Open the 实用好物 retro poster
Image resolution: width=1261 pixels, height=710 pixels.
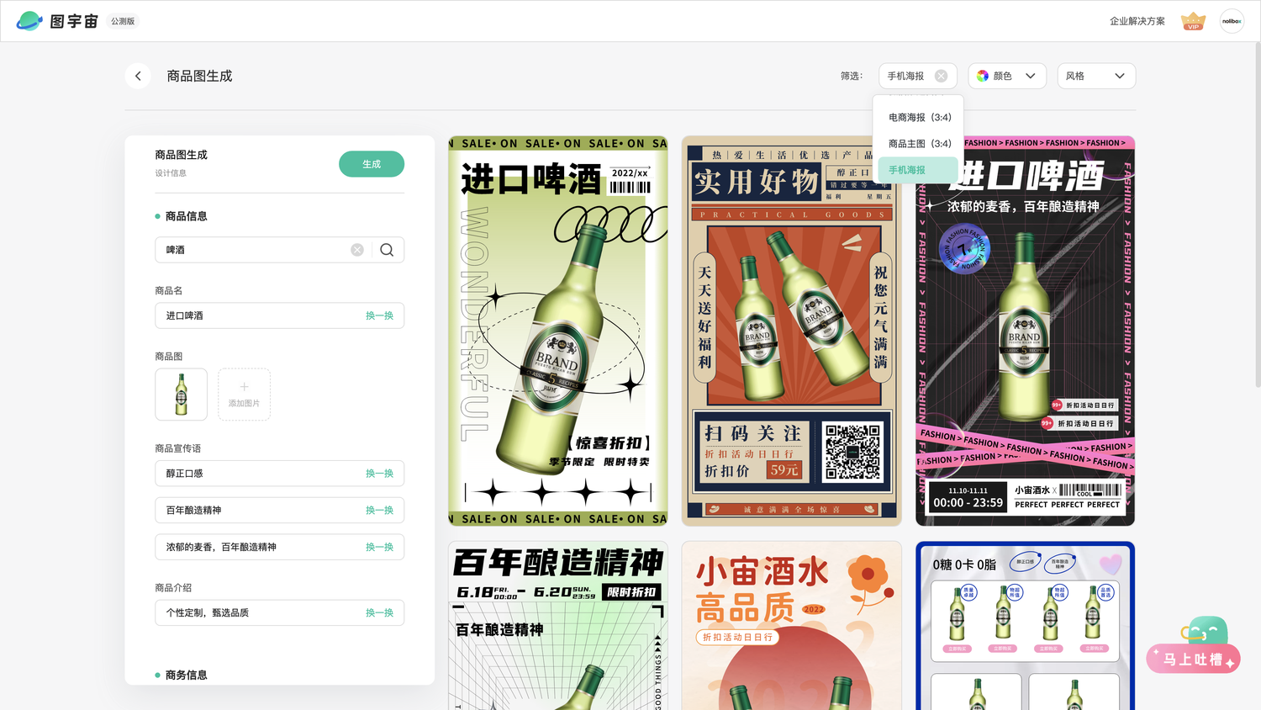(791, 331)
